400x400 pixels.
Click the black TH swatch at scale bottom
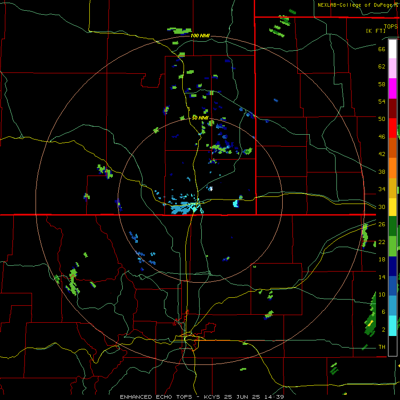(392, 346)
